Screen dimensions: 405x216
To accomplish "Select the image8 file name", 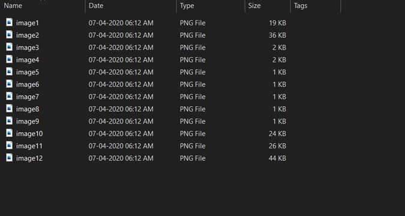I will [x=28, y=109].
